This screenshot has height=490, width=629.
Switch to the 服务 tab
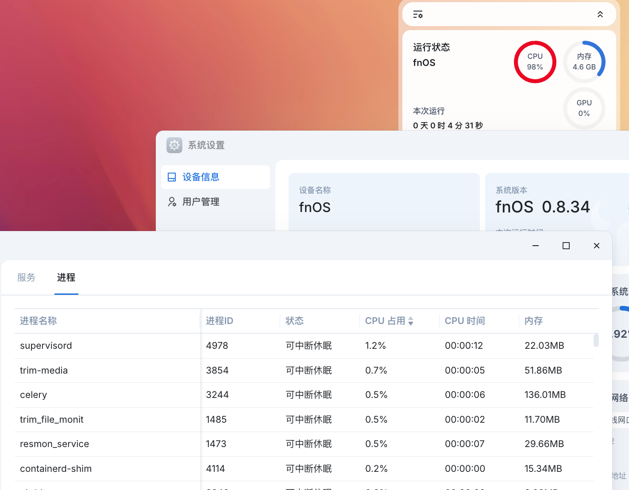26,278
